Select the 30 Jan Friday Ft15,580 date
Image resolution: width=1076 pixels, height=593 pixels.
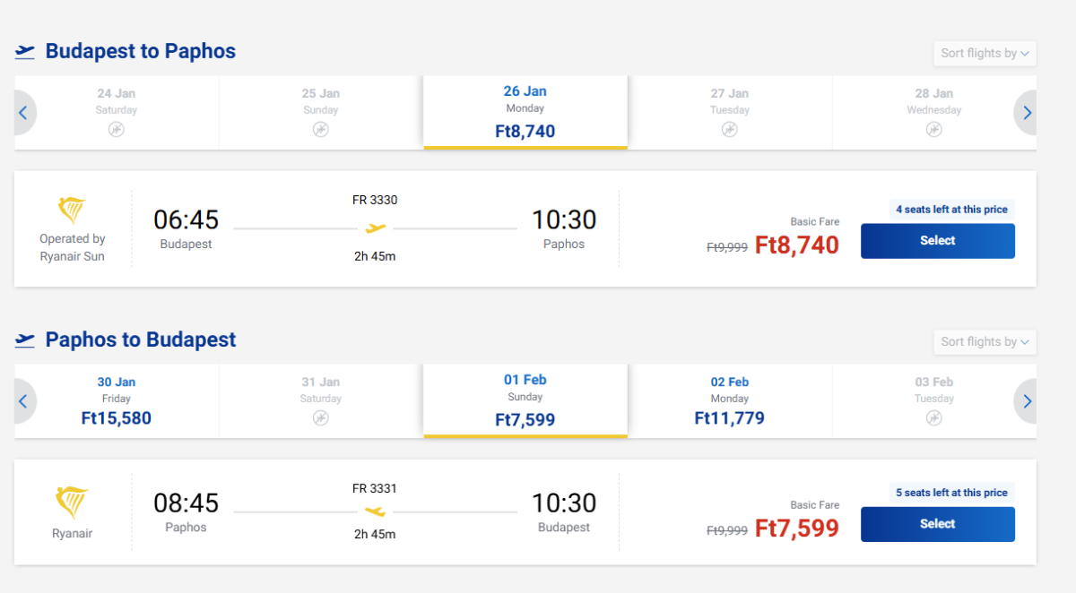point(117,400)
